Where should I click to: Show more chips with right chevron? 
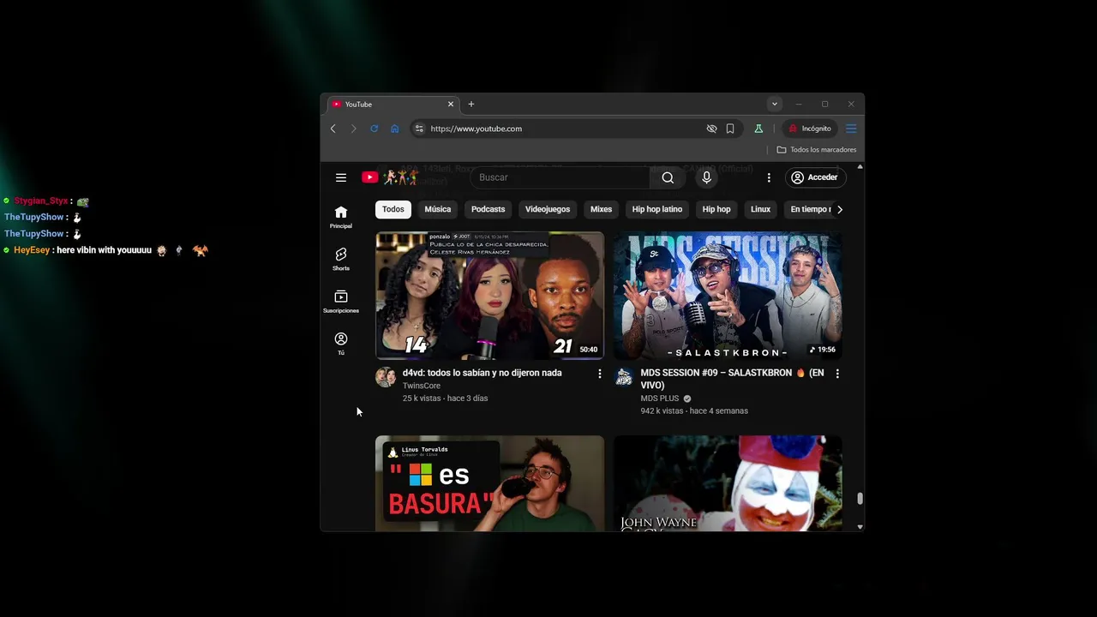tap(840, 209)
